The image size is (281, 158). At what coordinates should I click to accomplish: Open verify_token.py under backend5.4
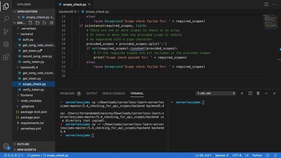pos(33,90)
